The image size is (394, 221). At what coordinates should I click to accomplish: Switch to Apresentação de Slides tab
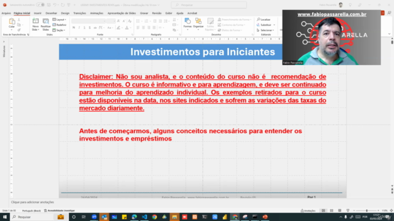point(122,13)
